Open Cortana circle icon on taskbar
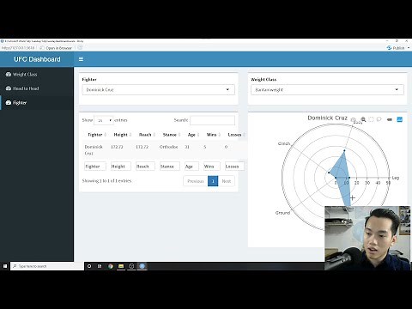Image resolution: width=412 pixels, height=309 pixels. tap(89, 266)
